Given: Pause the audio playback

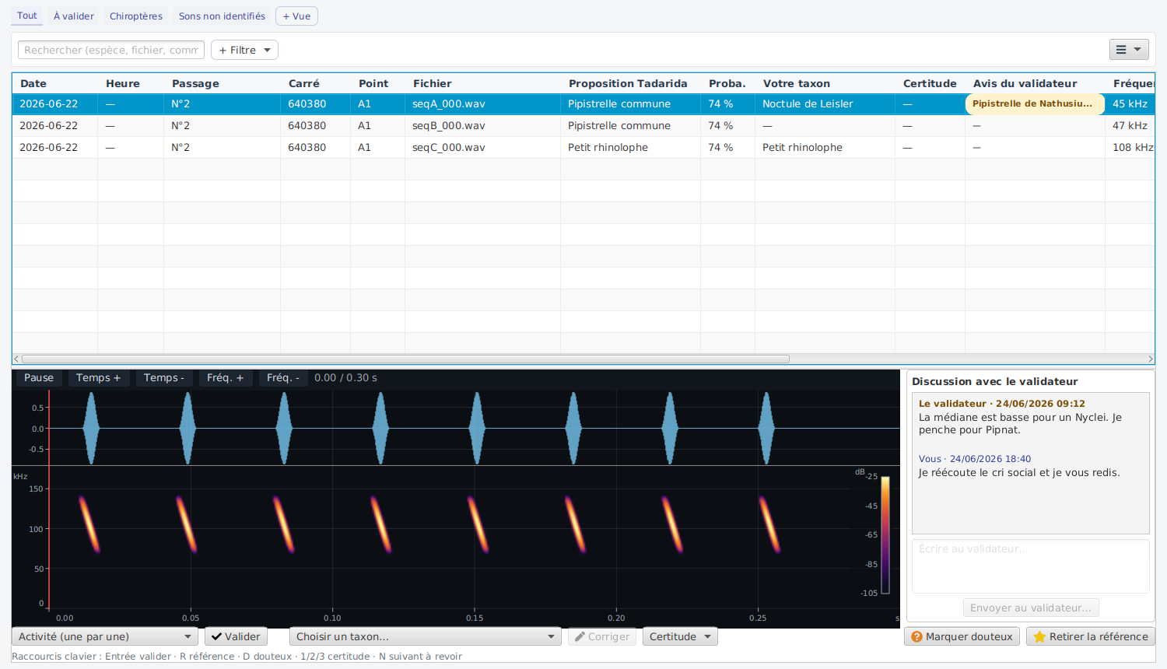Looking at the screenshot, I should point(39,378).
